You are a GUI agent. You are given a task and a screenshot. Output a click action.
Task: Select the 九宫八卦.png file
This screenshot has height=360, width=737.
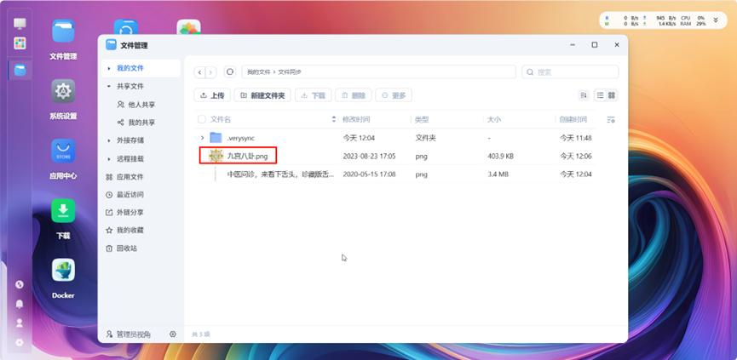pyautogui.click(x=247, y=156)
